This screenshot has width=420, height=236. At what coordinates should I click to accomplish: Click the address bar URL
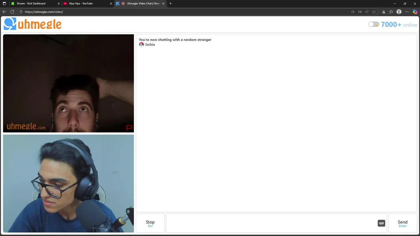tap(44, 12)
